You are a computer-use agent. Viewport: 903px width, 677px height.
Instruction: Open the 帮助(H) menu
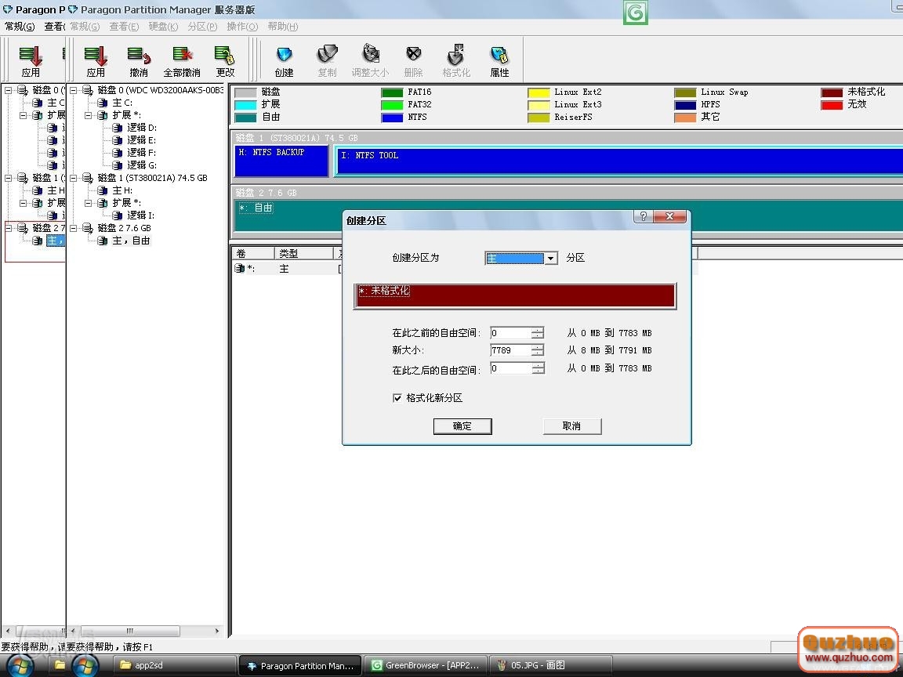tap(282, 27)
